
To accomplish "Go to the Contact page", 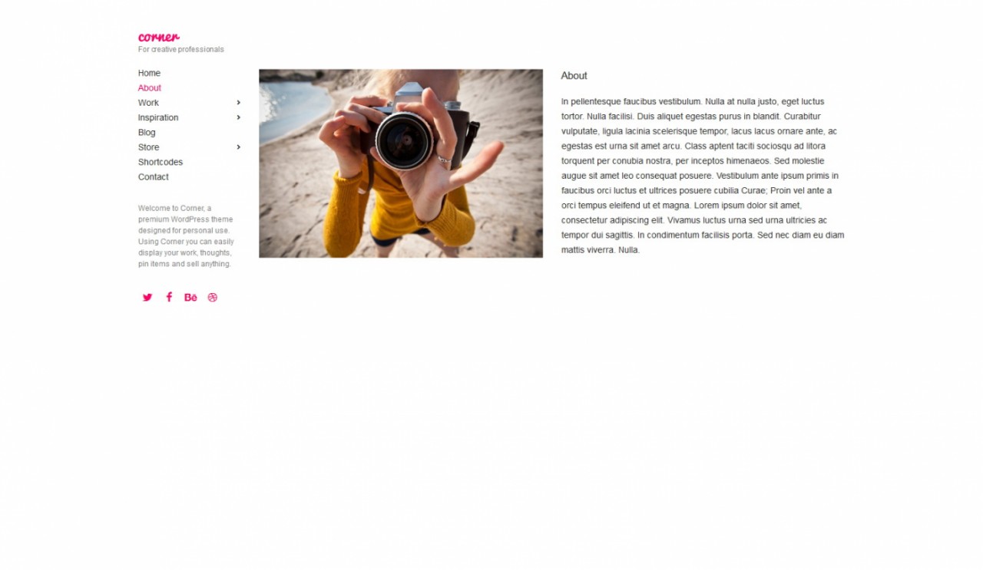I will pos(154,177).
